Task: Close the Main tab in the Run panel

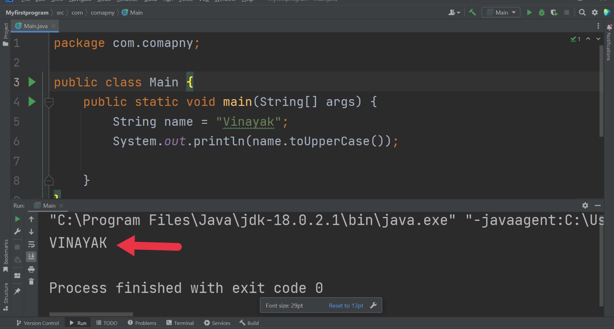Action: pyautogui.click(x=61, y=206)
